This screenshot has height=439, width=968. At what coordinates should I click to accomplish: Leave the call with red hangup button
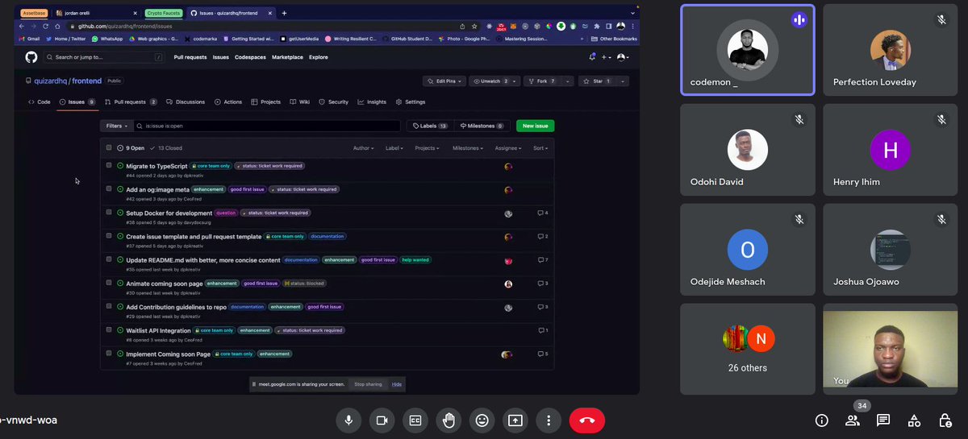click(586, 420)
